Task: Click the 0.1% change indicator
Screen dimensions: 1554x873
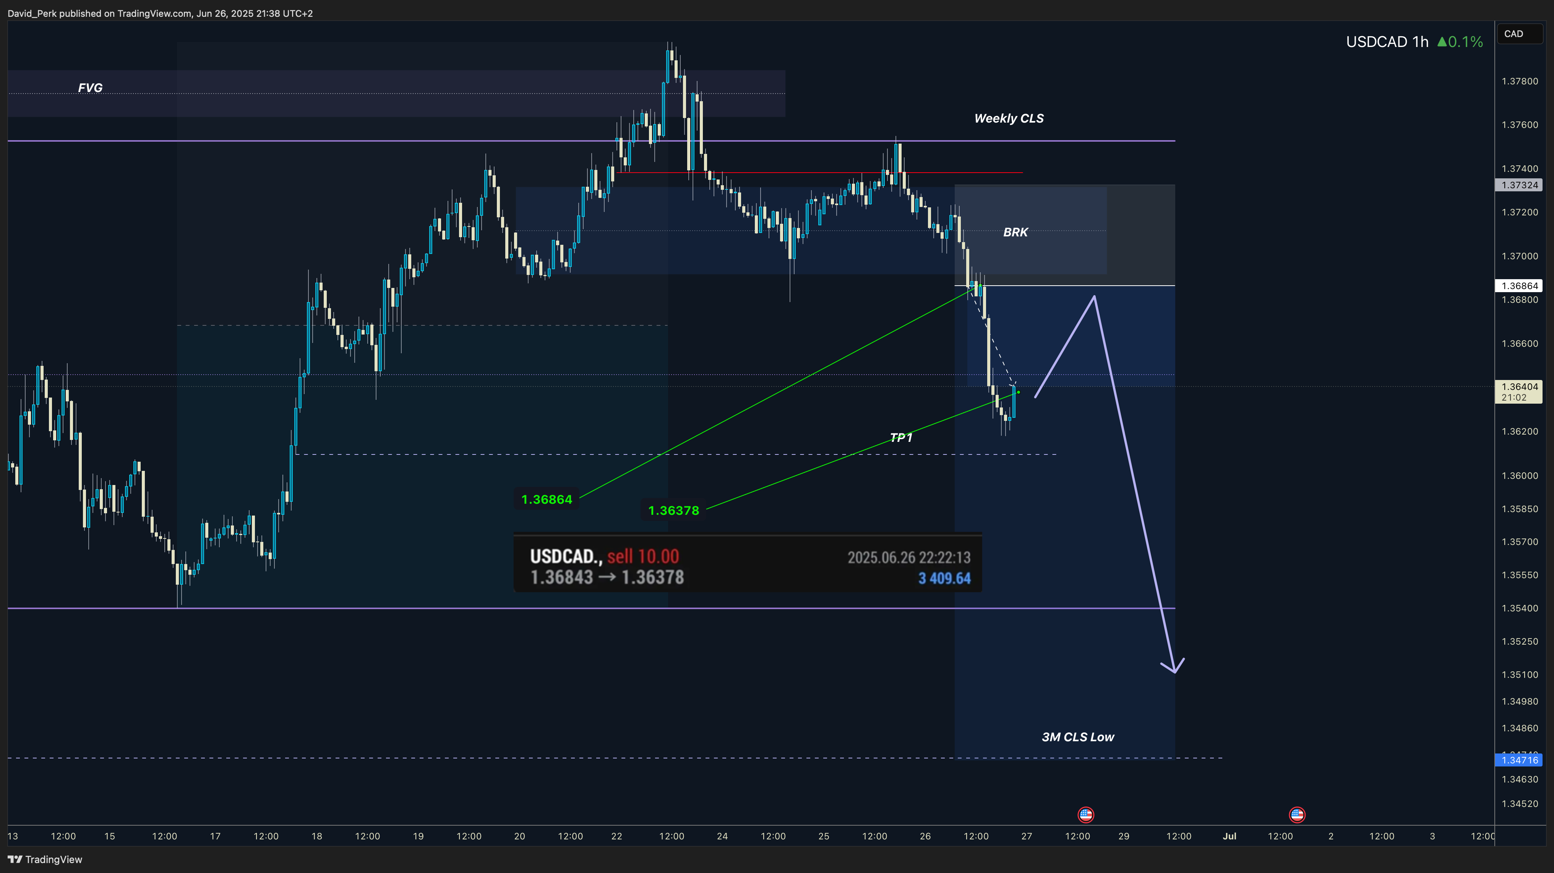Action: (x=1465, y=42)
